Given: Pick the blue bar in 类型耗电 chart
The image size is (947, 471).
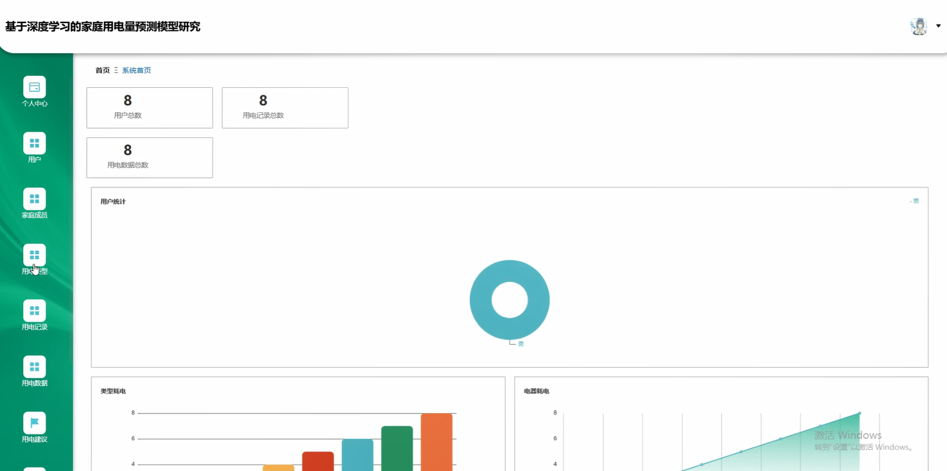Looking at the screenshot, I should click(358, 455).
